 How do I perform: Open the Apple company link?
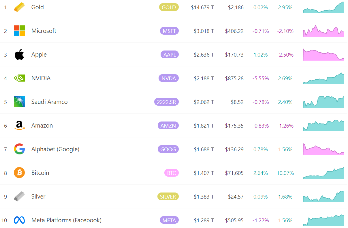click(39, 55)
